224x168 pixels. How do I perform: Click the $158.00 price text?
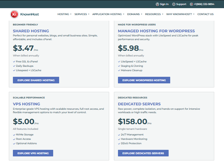coord(132,121)
